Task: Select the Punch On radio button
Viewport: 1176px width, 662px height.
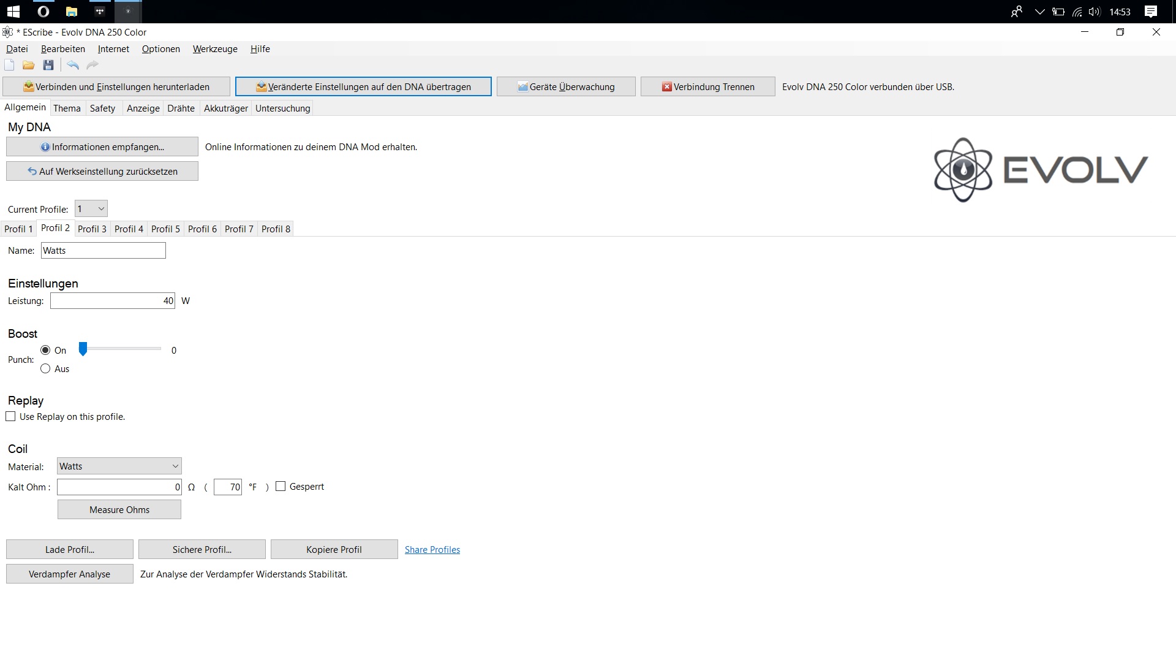Action: (45, 350)
